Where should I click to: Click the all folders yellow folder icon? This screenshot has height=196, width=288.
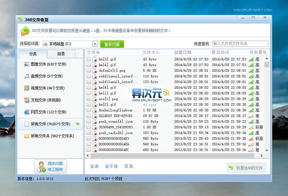click(27, 136)
